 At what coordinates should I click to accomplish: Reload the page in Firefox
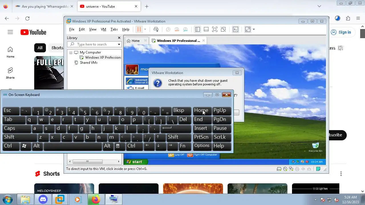(27, 19)
